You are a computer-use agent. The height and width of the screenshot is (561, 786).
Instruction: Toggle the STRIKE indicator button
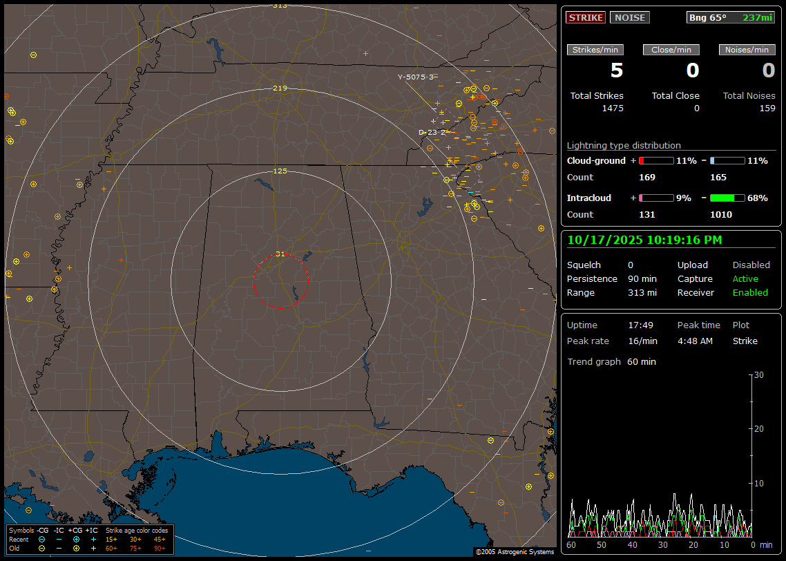click(x=585, y=17)
